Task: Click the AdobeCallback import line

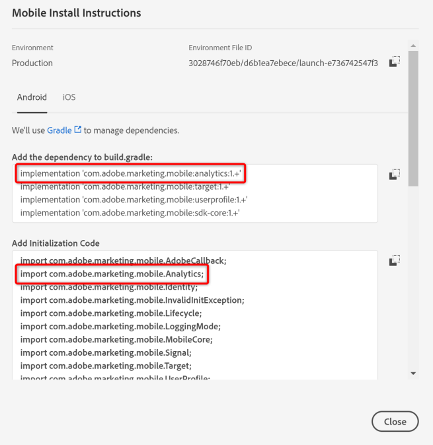Action: pyautogui.click(x=123, y=261)
